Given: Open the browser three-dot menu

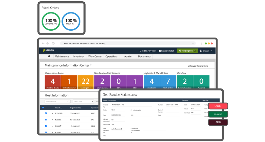Looking at the screenshot, I should coord(201,43).
